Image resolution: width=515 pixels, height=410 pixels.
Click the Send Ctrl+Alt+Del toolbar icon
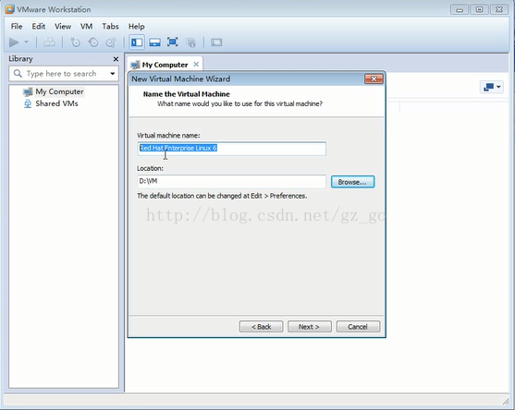point(49,42)
